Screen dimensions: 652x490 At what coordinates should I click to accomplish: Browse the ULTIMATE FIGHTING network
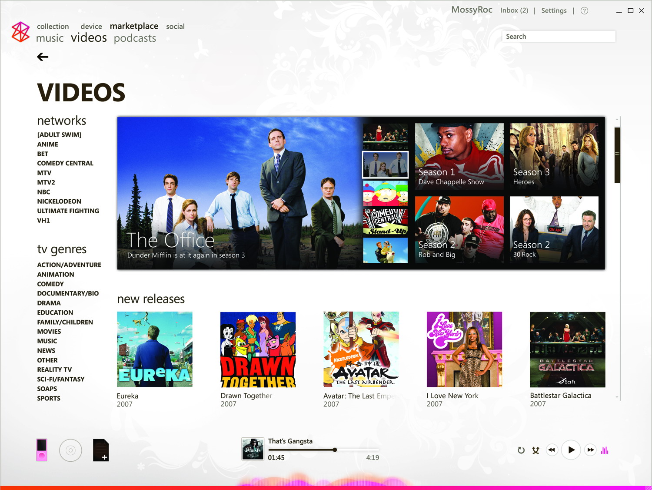tap(68, 211)
